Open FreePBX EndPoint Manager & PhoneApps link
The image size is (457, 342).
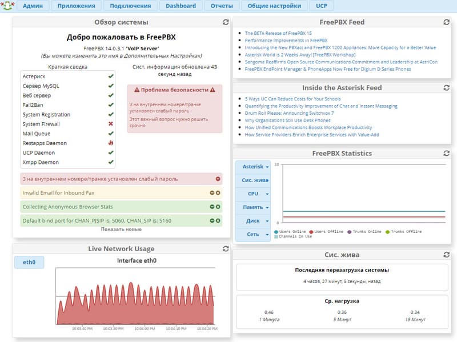click(x=327, y=69)
